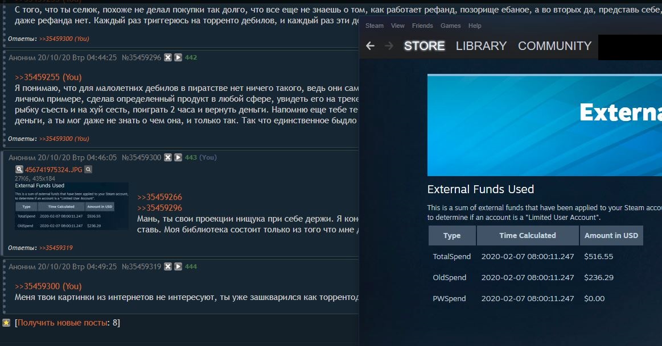Image resolution: width=662 pixels, height=346 pixels.
Task: Switch to the COMMUNITY tab
Action: pyautogui.click(x=555, y=46)
